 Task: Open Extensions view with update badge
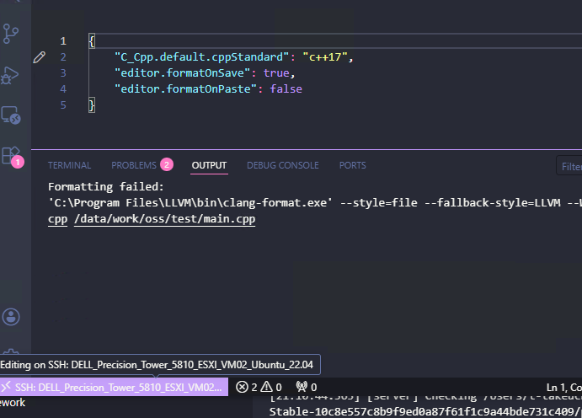point(11,156)
